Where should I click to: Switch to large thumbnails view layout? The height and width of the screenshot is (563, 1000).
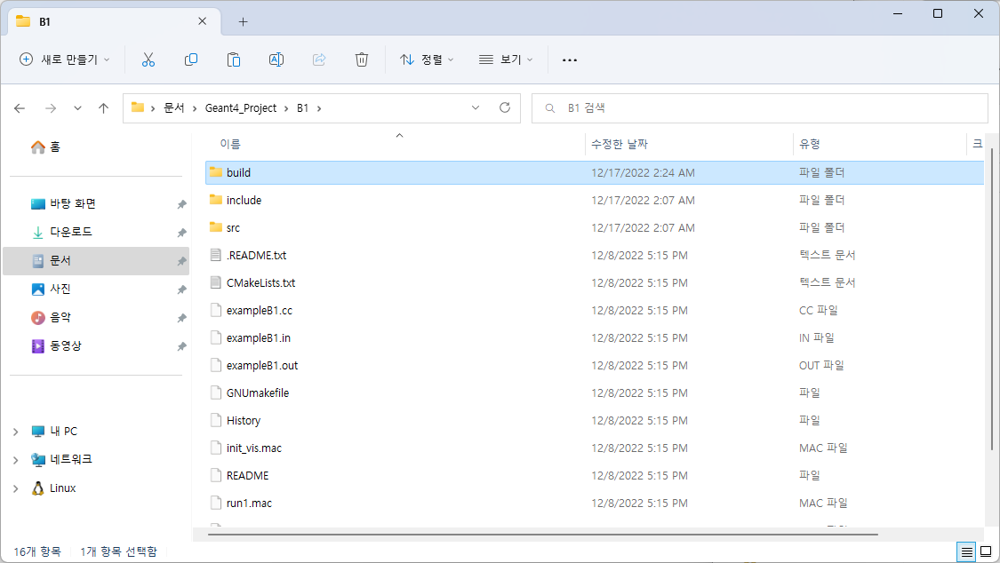[x=985, y=551]
